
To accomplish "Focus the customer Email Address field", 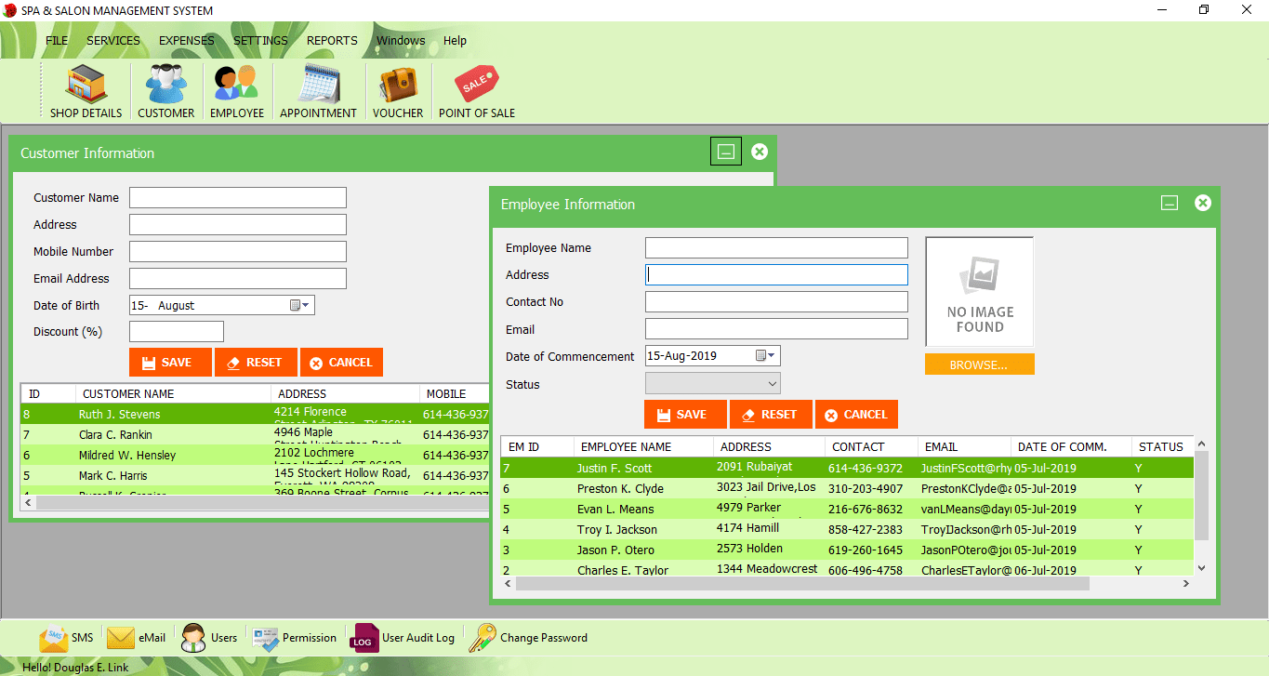I will click(x=238, y=278).
